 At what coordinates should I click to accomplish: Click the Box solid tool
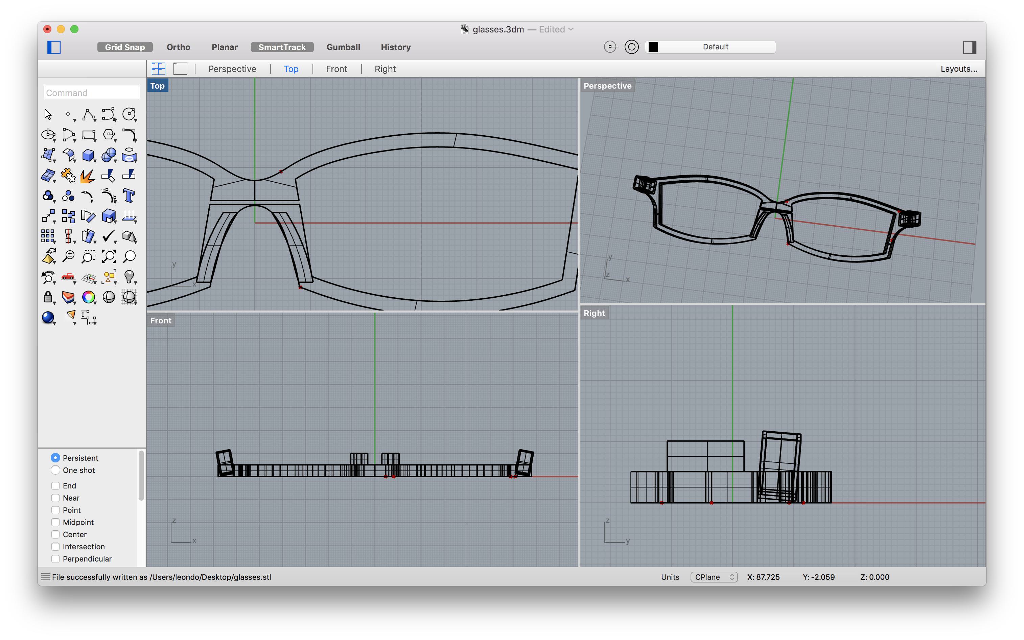coord(88,155)
